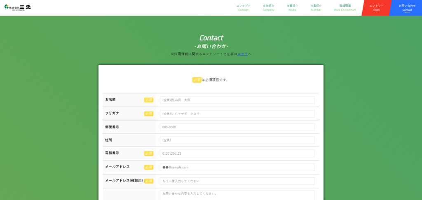
Task: Go to 会社紹介 Company section
Action: (x=268, y=7)
